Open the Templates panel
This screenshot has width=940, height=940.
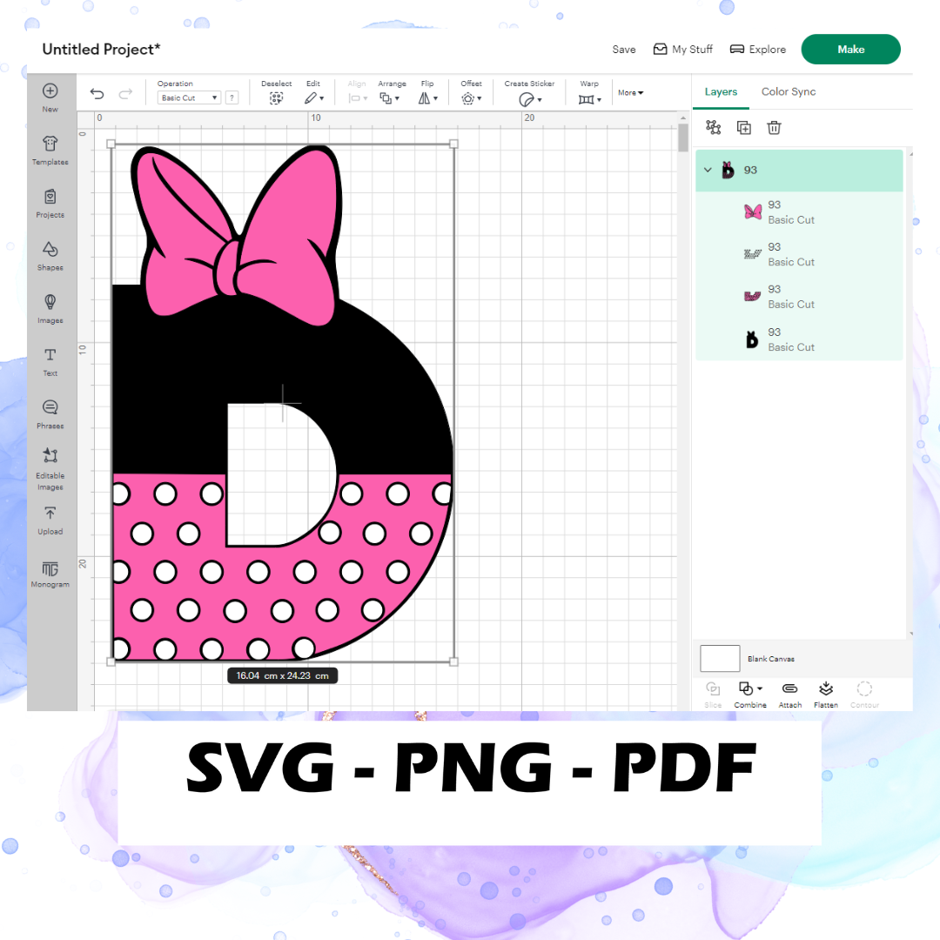(x=50, y=150)
